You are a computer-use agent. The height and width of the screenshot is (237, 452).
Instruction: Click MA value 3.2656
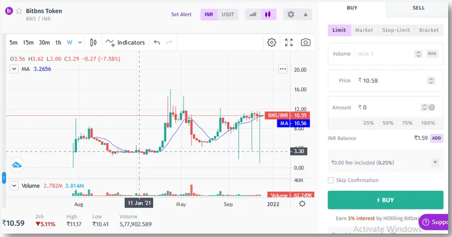[42, 69]
